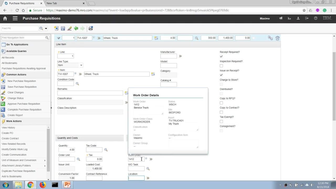This screenshot has height=189, width=336.
Task: Click the All Records query link
Action: tap(8, 58)
